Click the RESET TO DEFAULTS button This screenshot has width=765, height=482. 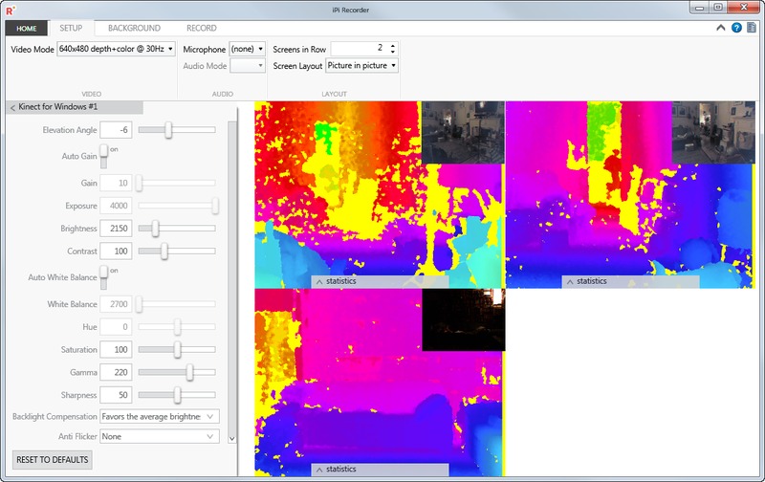click(x=53, y=460)
